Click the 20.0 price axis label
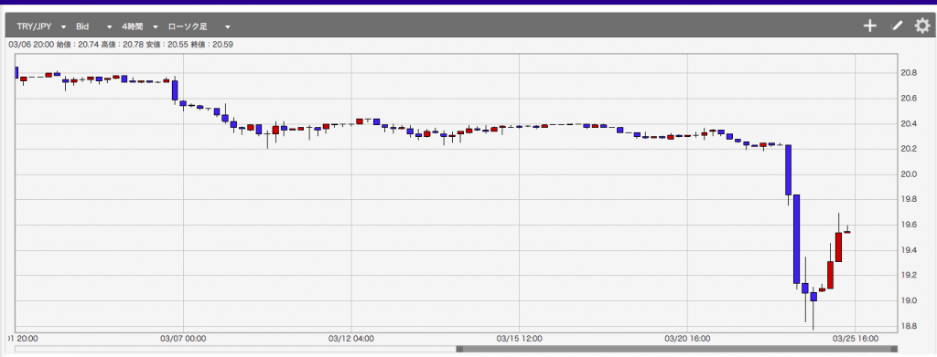Viewport: 937px width, 357px height. click(909, 174)
